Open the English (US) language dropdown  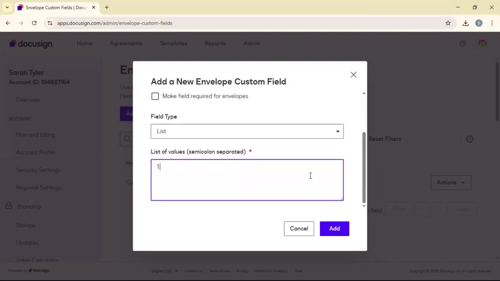coord(165,271)
